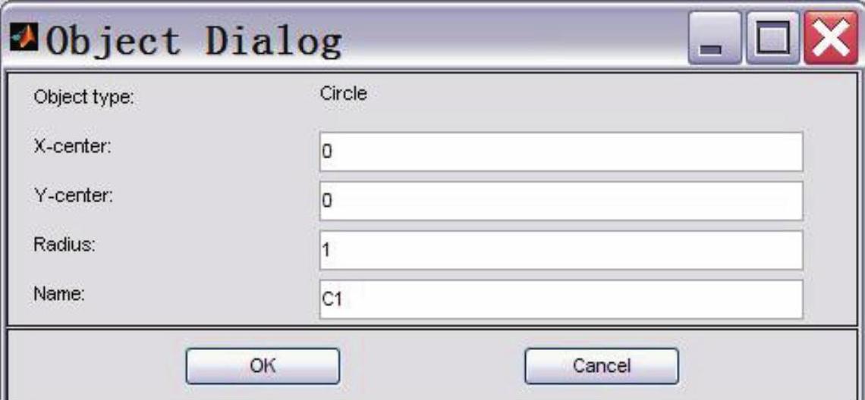This screenshot has width=865, height=400.
Task: Focus the Y-center text box
Action: point(560,201)
